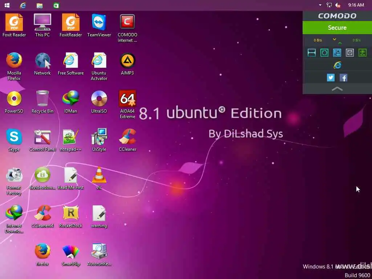Open 4kvideodownloader green cloud icon
Screen dimensions: 372x279
pyautogui.click(x=43, y=178)
